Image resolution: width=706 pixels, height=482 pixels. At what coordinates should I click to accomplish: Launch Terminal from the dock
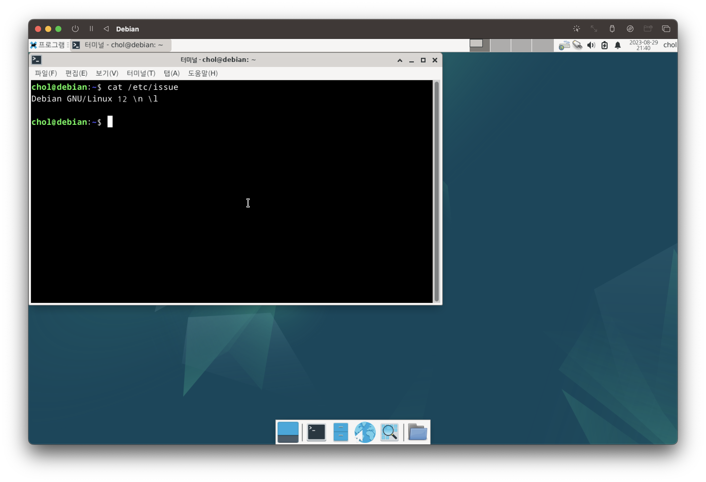(316, 432)
